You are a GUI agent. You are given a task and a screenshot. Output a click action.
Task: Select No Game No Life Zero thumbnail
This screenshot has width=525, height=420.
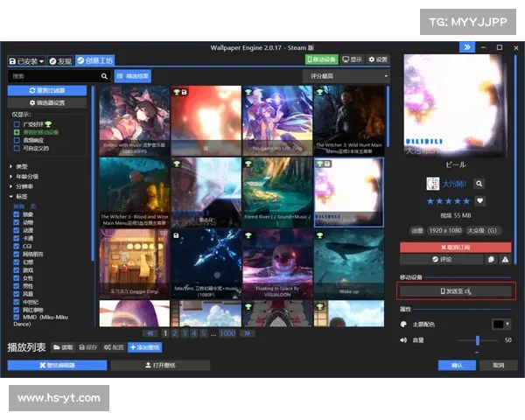(277, 121)
